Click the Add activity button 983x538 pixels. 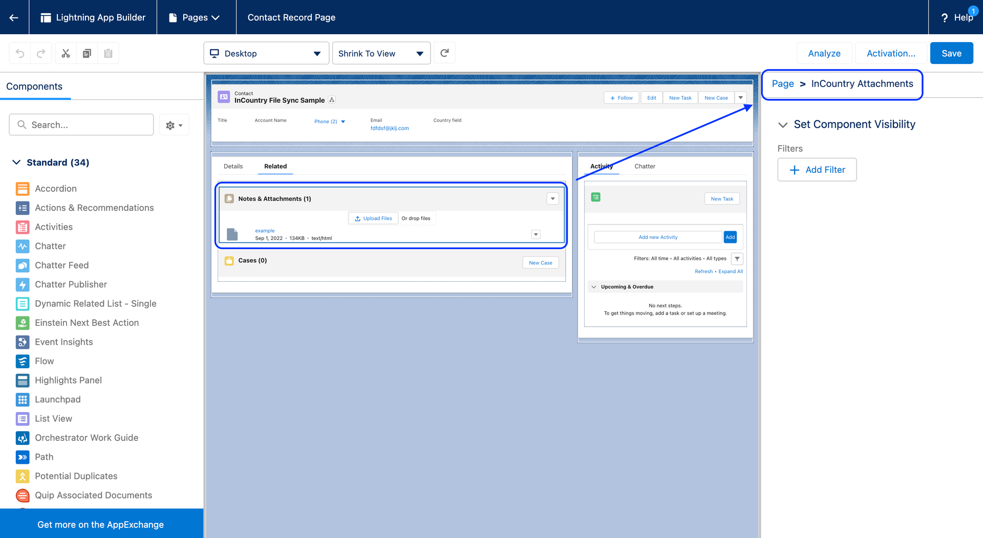pyautogui.click(x=730, y=237)
